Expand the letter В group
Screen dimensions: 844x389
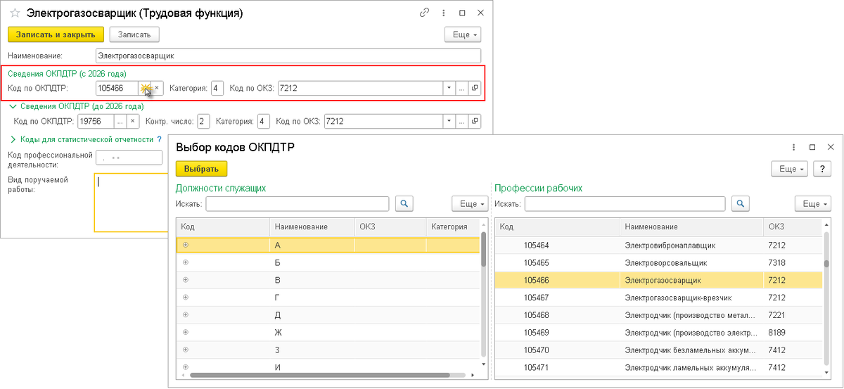[x=186, y=279]
